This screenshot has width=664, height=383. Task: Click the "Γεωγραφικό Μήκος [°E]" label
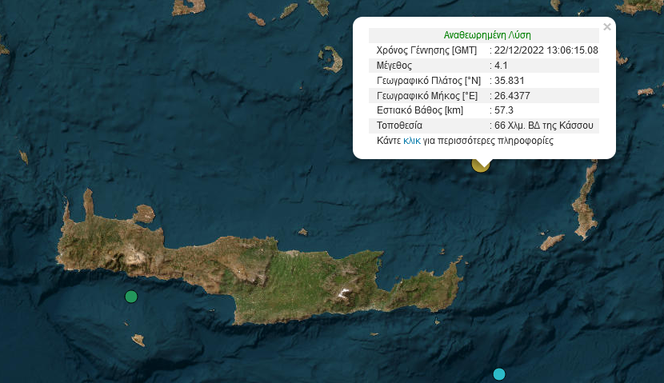428,95
